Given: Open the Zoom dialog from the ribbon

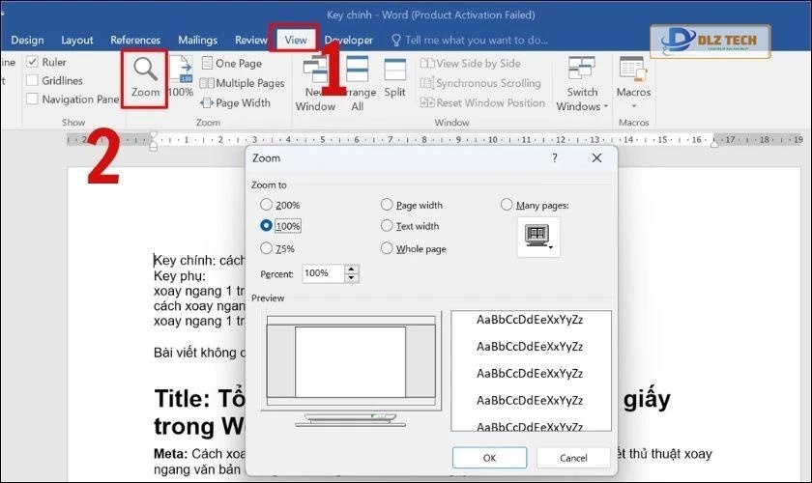Looking at the screenshot, I should tap(145, 77).
